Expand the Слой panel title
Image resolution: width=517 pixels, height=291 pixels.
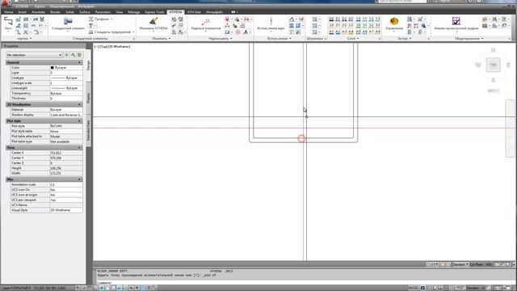tap(353, 39)
